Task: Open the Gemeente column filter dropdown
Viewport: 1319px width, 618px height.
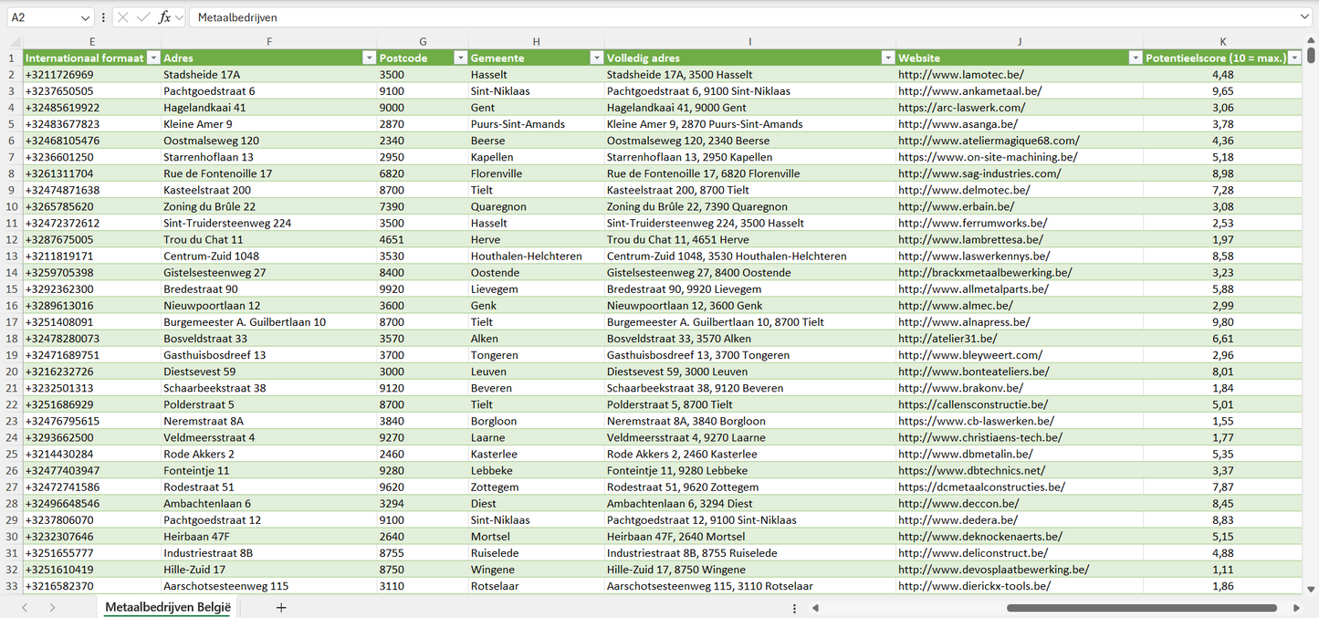Action: (x=596, y=58)
